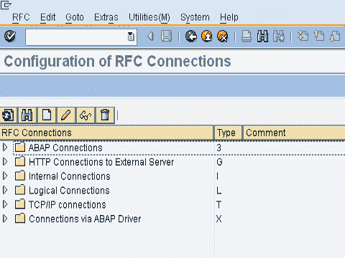Click the RFC Connections column header
The width and height of the screenshot is (345, 258).
106,133
